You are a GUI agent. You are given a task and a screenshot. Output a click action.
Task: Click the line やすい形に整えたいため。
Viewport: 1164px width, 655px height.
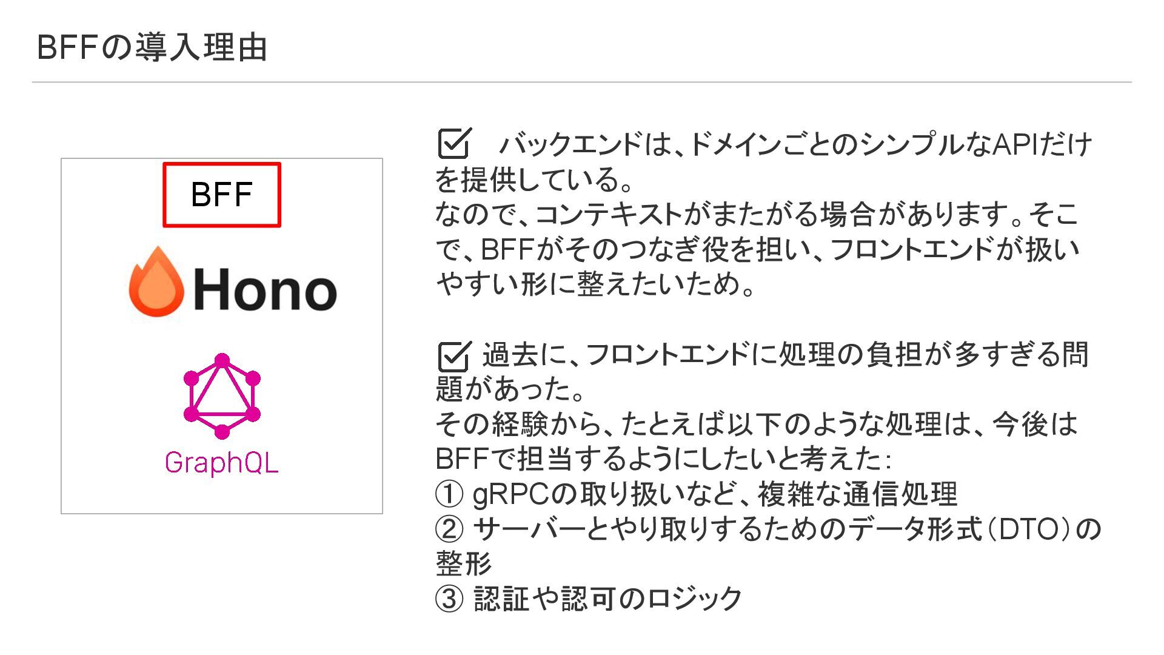pyautogui.click(x=596, y=284)
